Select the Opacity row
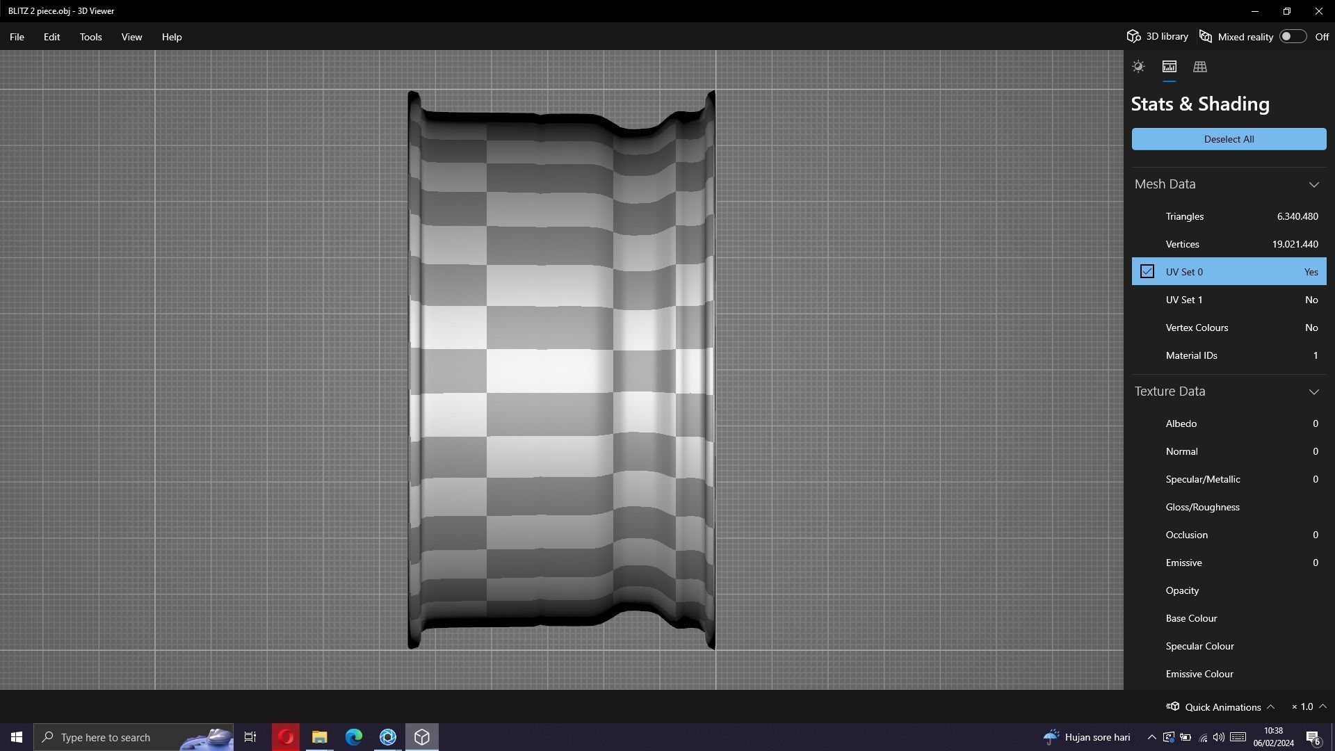This screenshot has width=1335, height=751. click(1229, 590)
